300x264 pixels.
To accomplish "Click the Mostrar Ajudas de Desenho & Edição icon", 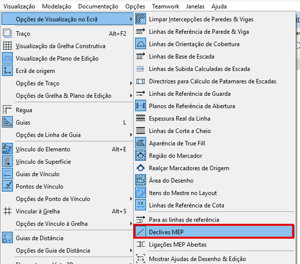I will pos(141,259).
